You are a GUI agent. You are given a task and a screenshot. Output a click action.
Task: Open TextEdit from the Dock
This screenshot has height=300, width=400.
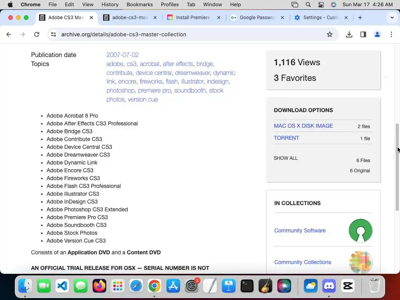[210, 286]
